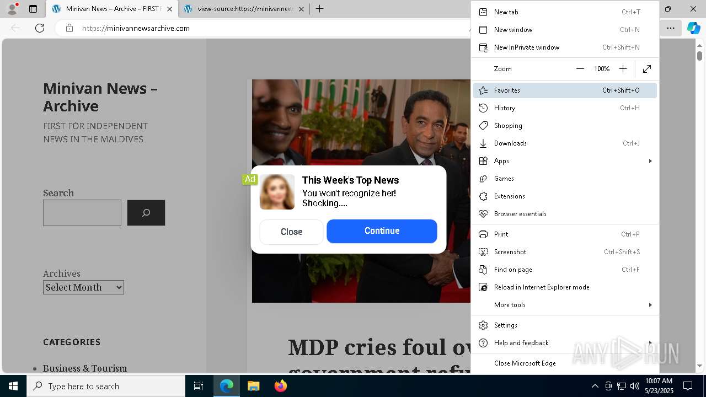The image size is (706, 397).
Task: Open Extensions from the menu
Action: pyautogui.click(x=565, y=196)
